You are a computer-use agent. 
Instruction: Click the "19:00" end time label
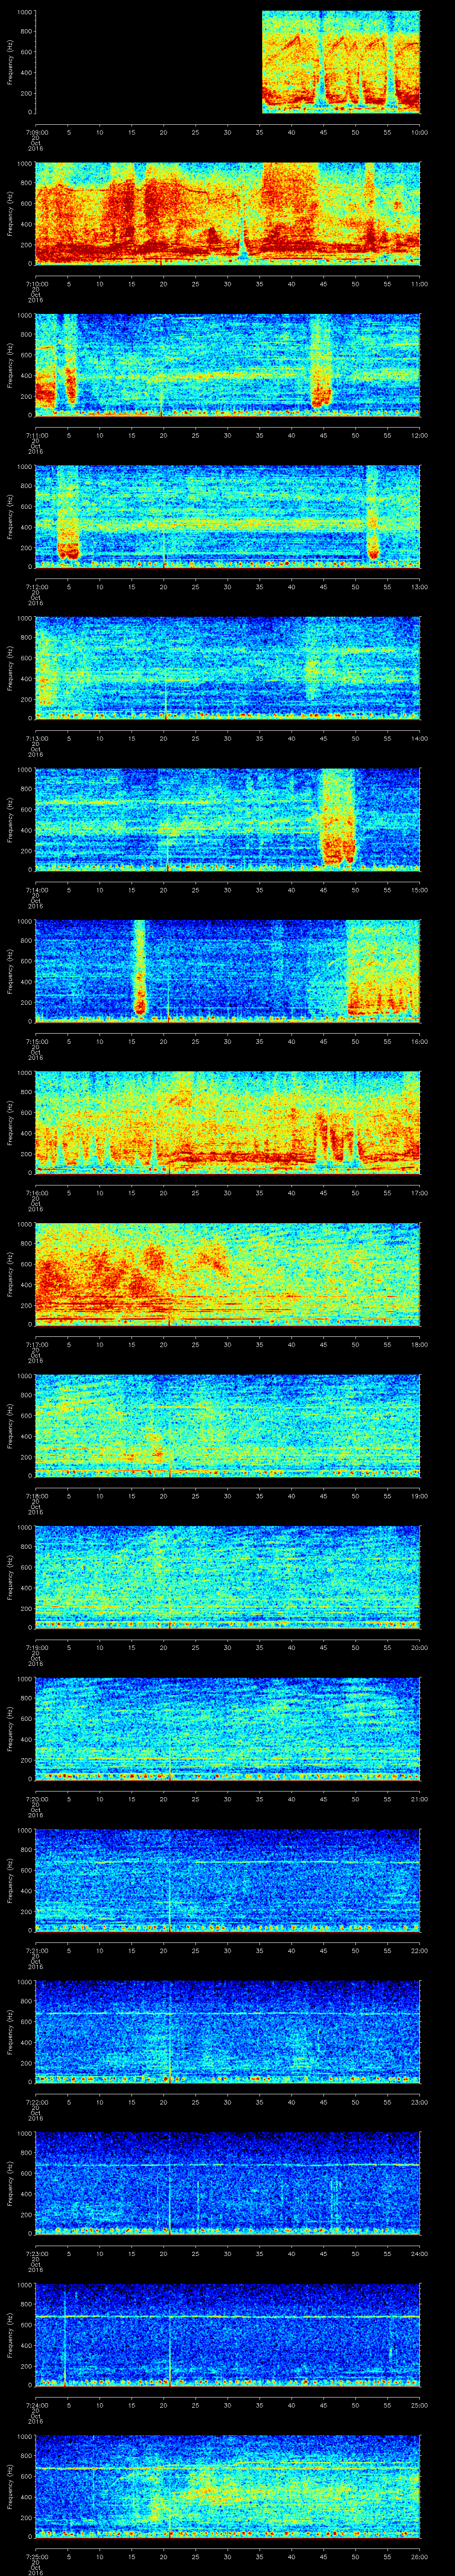click(420, 1496)
